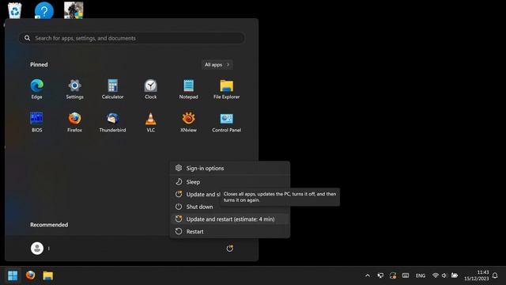The height and width of the screenshot is (285, 506).
Task: Click the ENG language indicator
Action: coord(420,275)
